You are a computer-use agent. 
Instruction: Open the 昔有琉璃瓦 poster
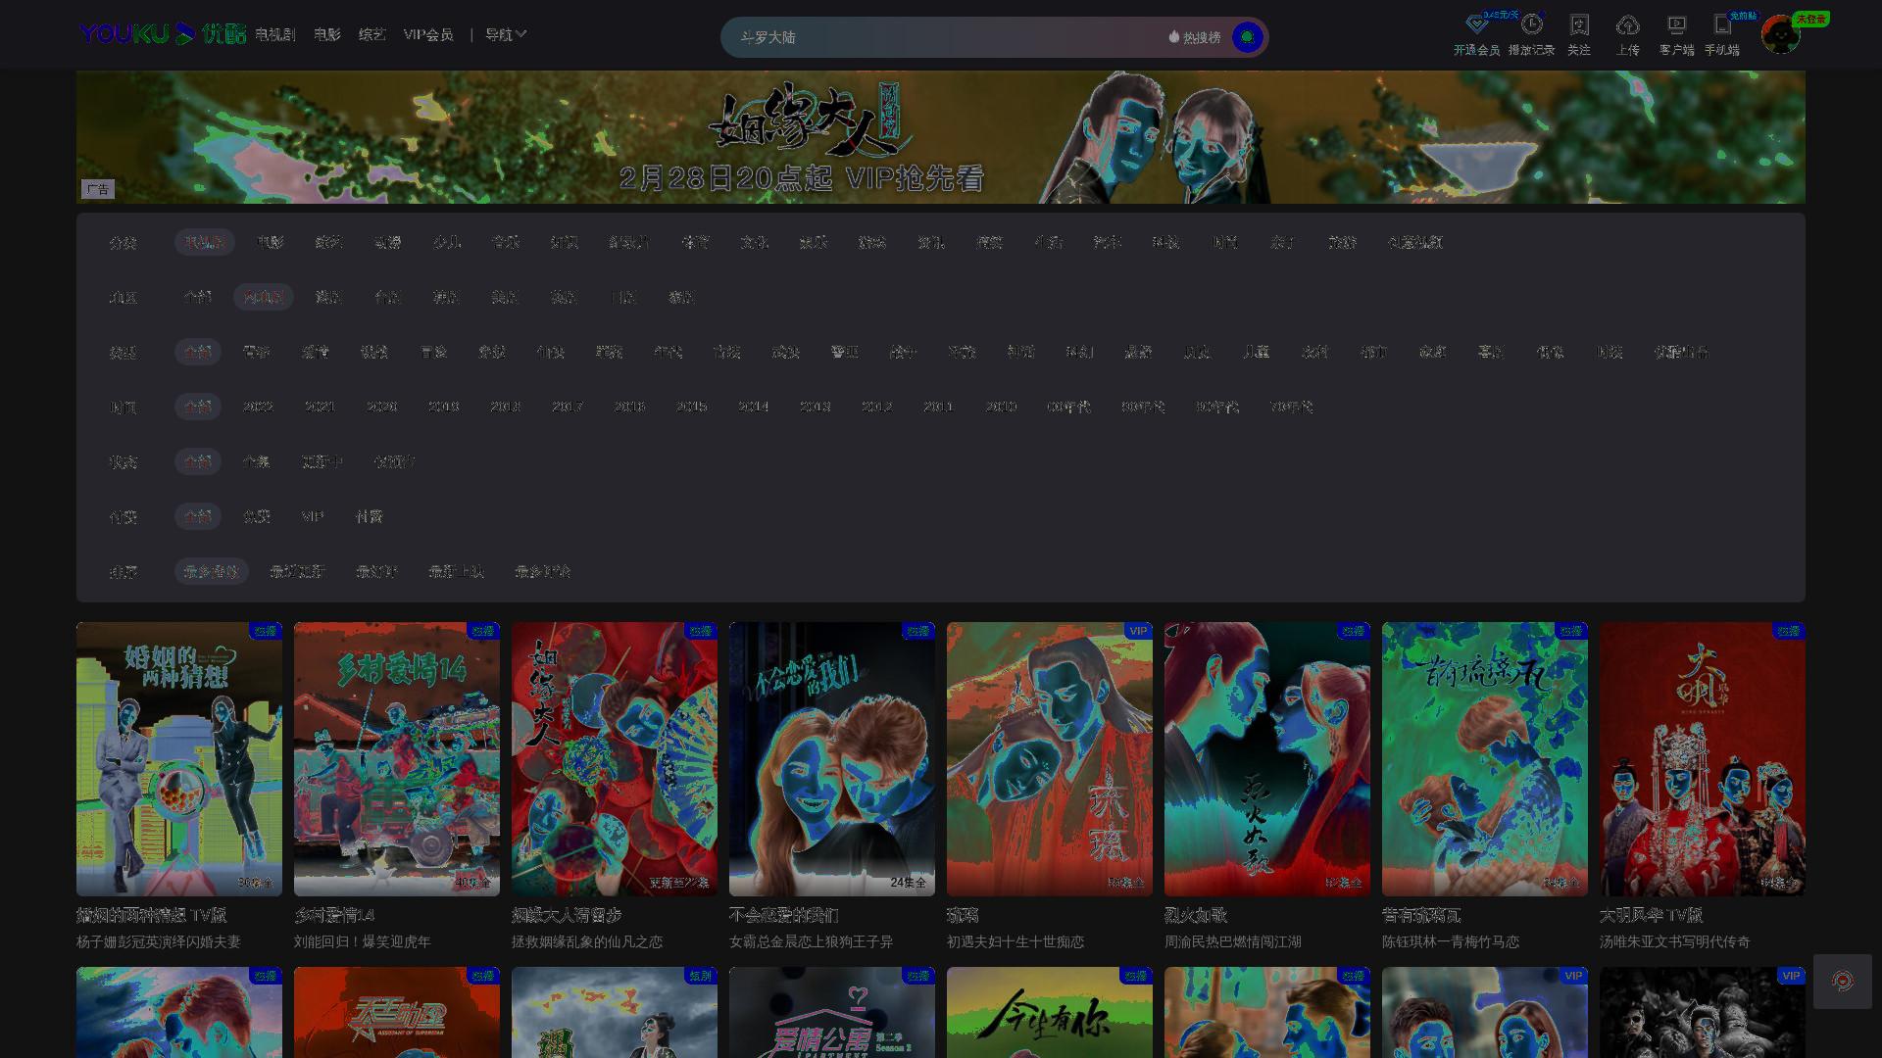1485,759
